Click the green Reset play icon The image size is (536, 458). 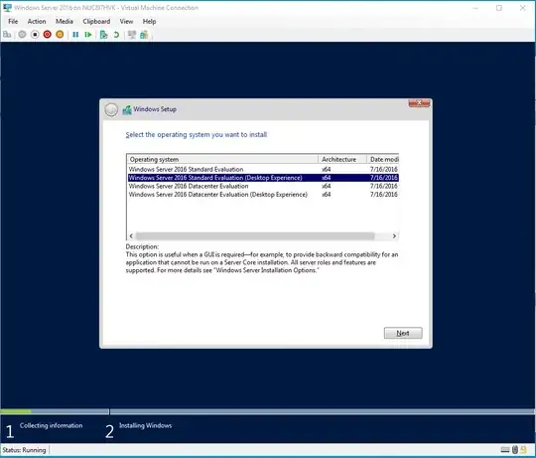[x=88, y=35]
